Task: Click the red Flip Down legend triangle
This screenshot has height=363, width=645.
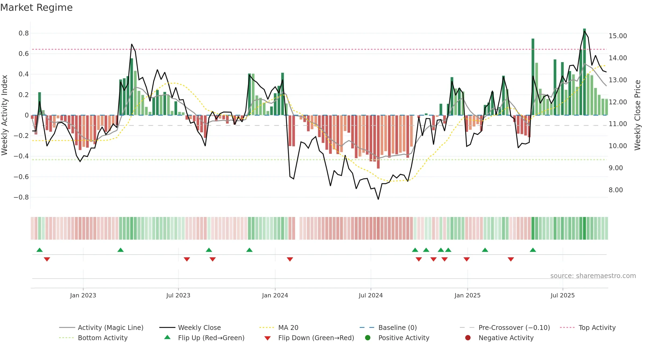Action: [x=267, y=338]
